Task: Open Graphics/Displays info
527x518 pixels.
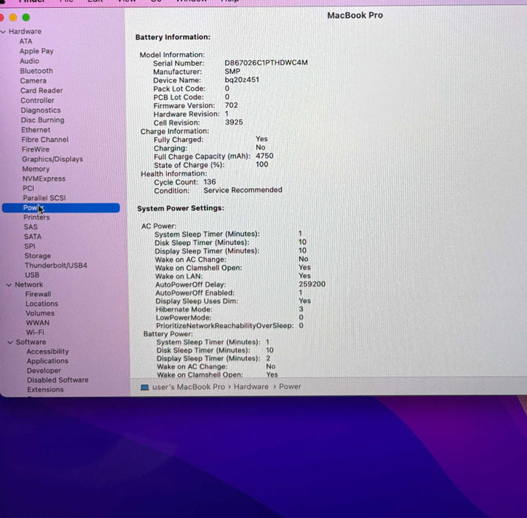Action: tap(53, 159)
